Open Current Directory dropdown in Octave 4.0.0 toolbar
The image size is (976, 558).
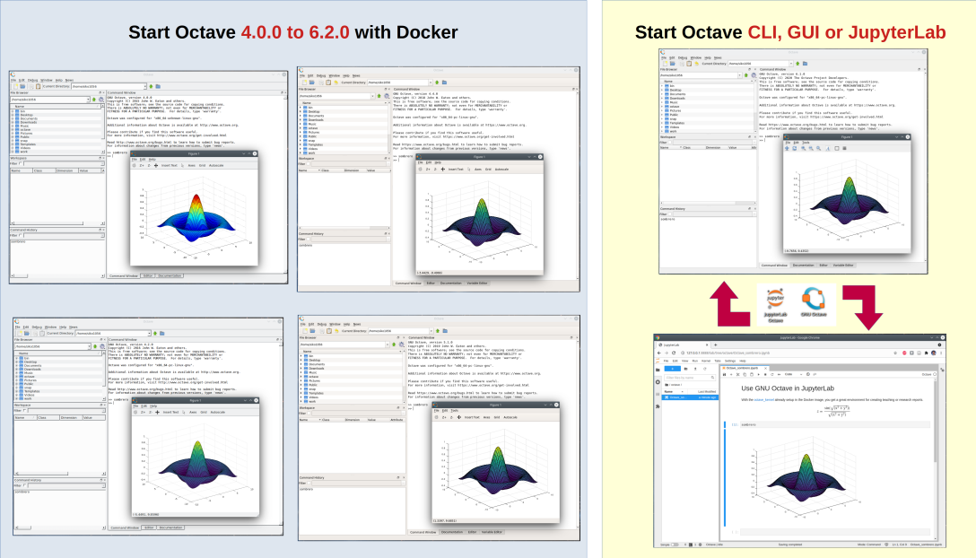point(145,86)
